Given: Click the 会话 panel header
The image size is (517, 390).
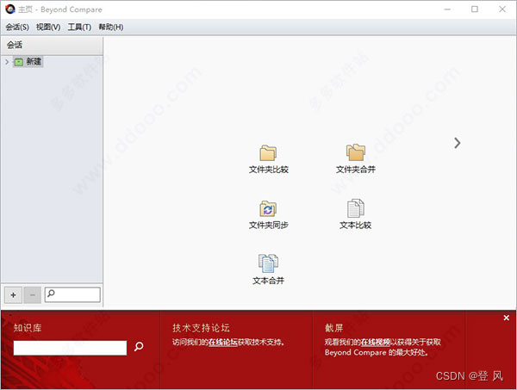Looking at the screenshot, I should tap(52, 46).
